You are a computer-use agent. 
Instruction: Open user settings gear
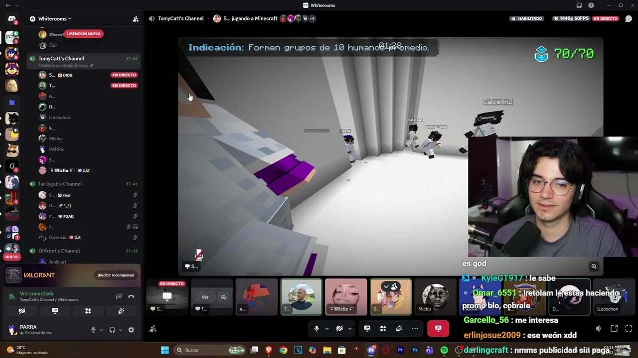[131, 330]
